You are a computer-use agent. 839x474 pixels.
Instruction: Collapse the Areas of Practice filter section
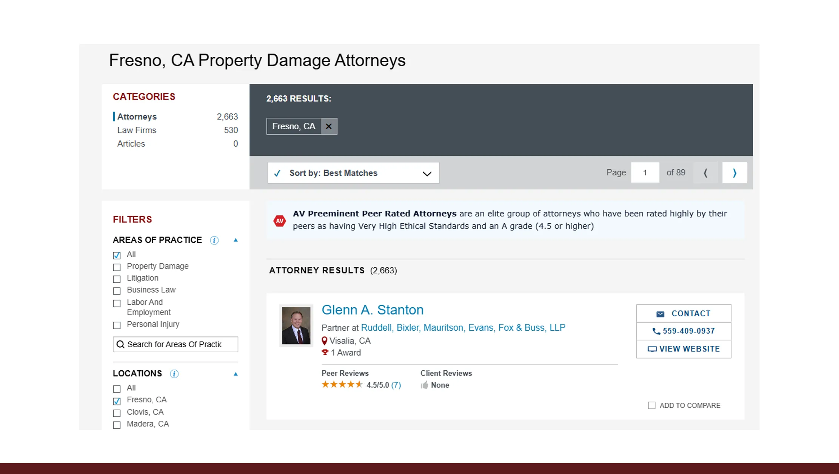coord(236,240)
